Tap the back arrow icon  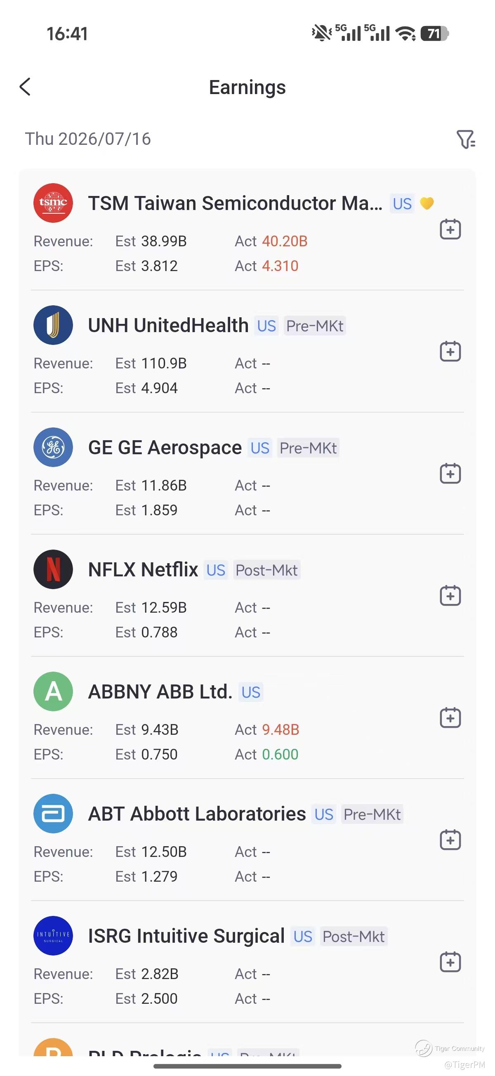pyautogui.click(x=25, y=87)
